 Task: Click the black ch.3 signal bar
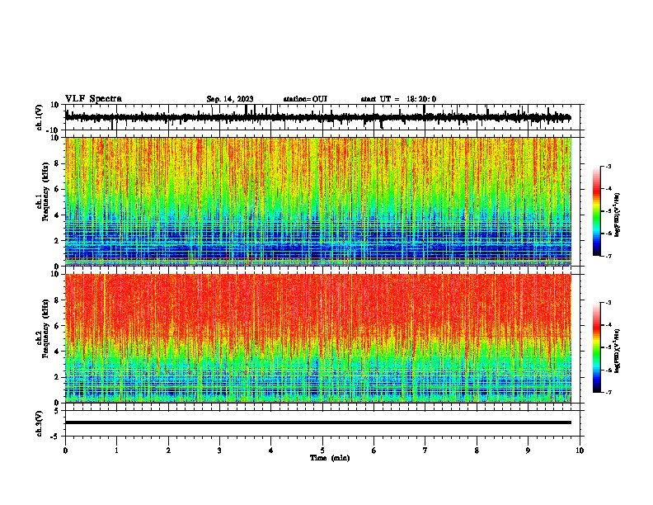coord(318,422)
